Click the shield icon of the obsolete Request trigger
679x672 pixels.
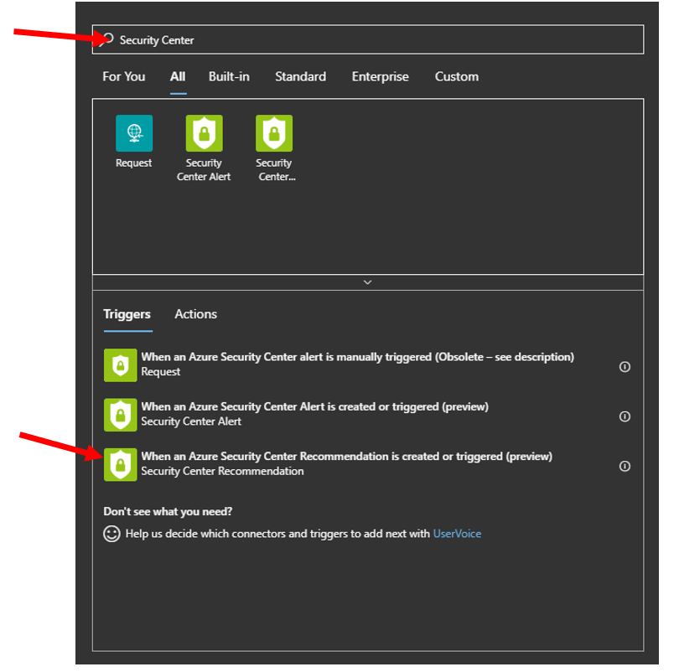tap(121, 365)
